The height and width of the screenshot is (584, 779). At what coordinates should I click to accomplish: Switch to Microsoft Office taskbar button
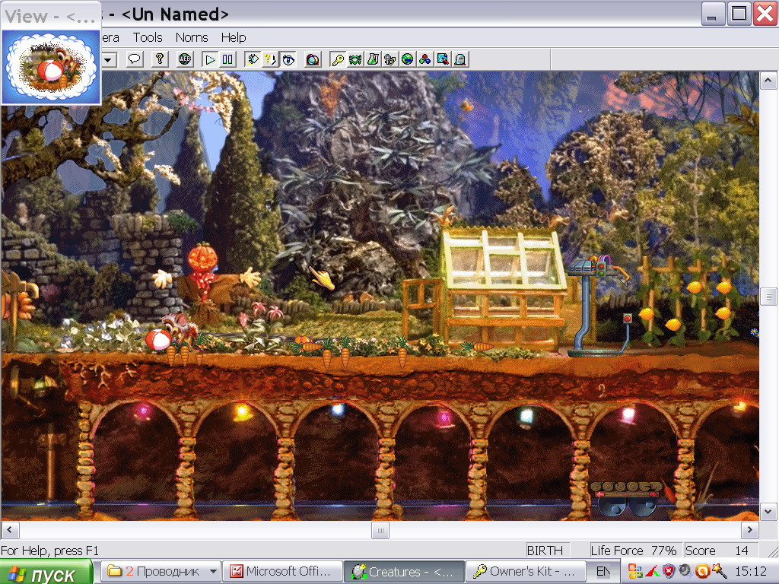[x=282, y=572]
